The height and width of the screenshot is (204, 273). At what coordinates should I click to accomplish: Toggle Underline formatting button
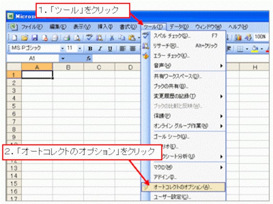110,49
